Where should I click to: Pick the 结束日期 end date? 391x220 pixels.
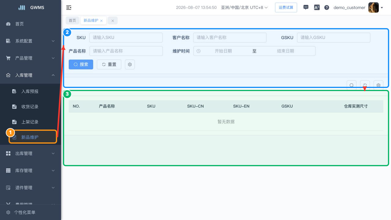click(286, 51)
